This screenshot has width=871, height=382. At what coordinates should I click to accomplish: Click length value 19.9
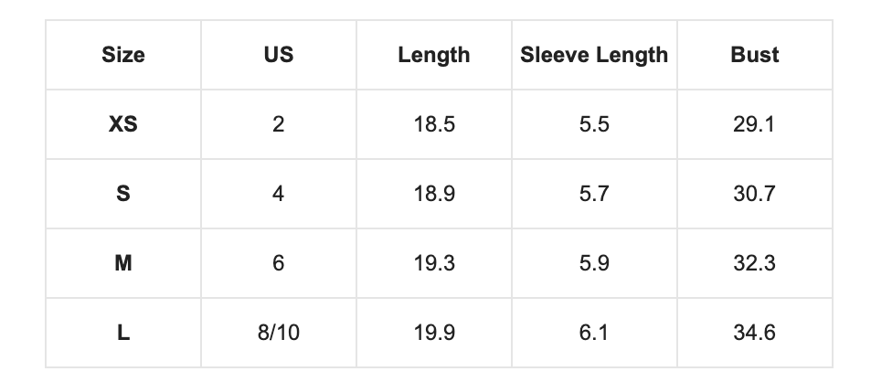[434, 333]
